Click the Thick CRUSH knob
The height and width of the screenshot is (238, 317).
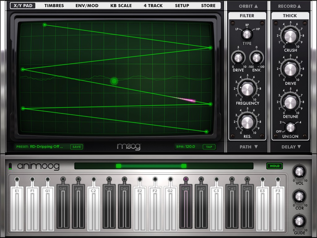[290, 37]
